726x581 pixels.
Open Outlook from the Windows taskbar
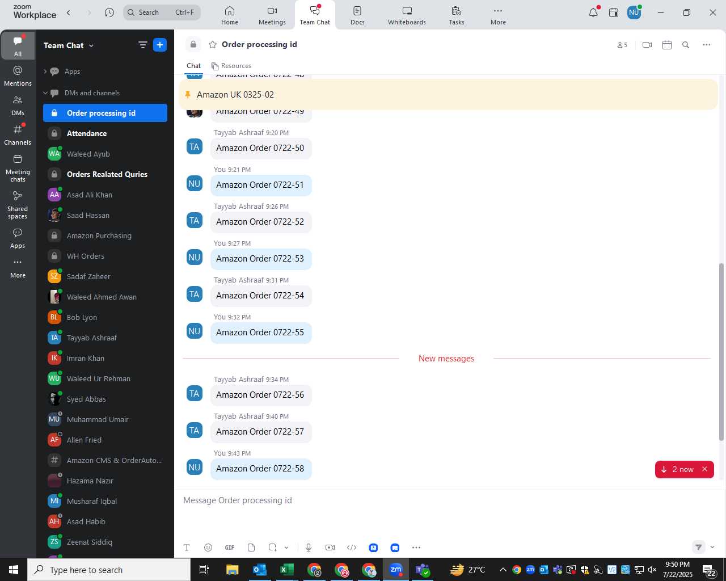260,570
